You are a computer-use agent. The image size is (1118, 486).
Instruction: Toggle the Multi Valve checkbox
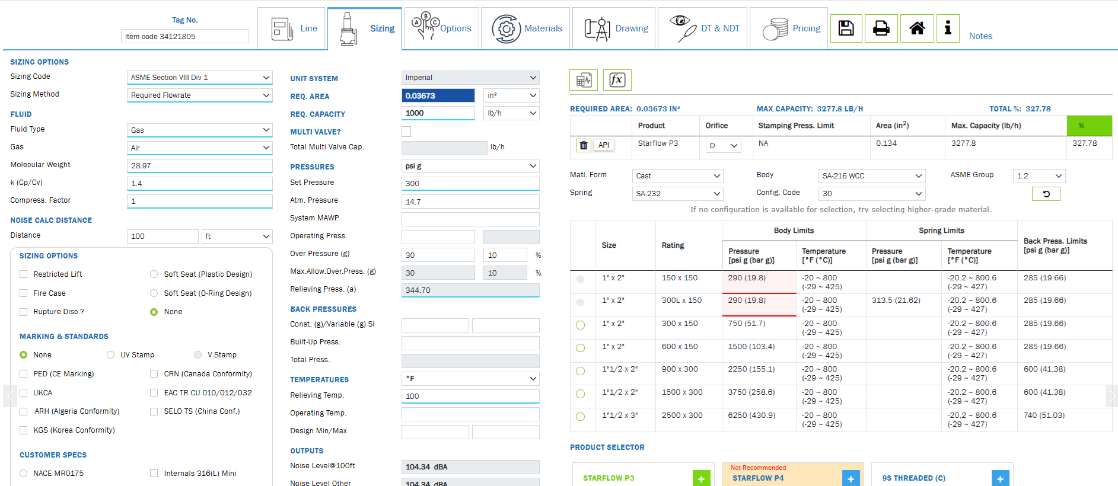406,132
